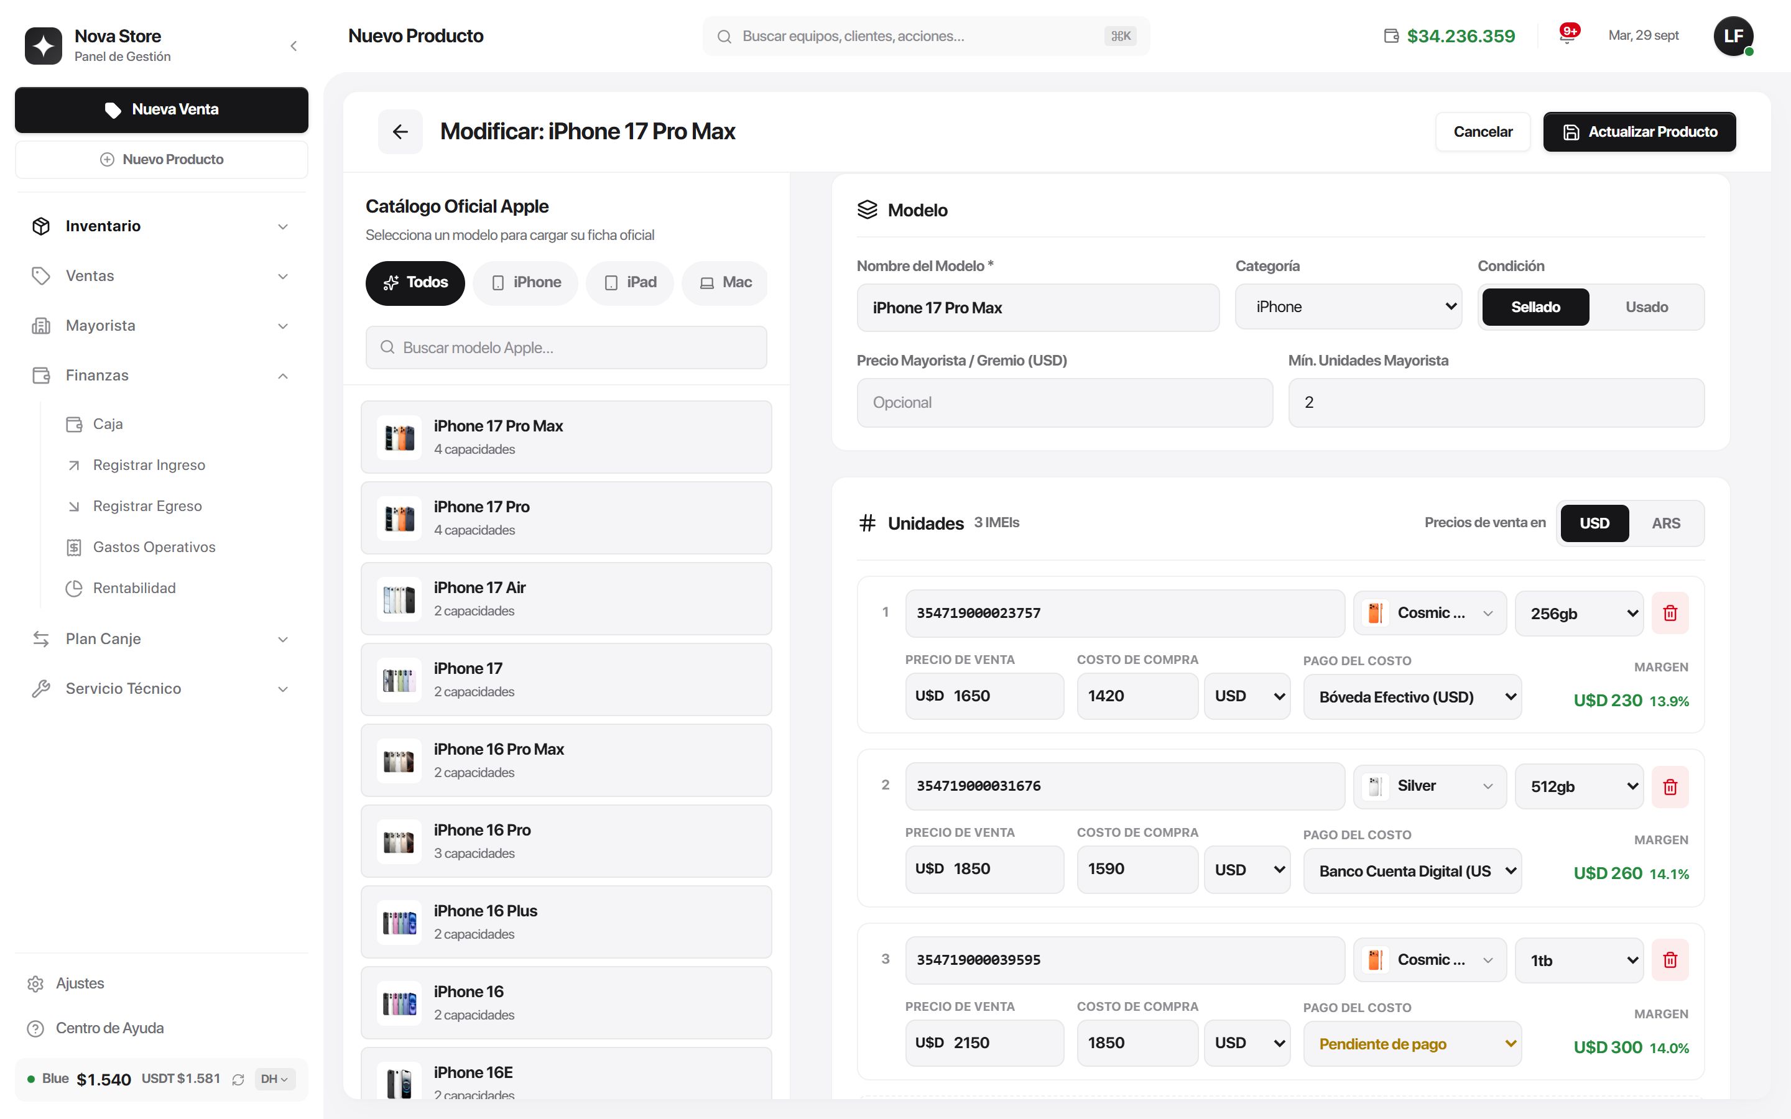Open the Cosmic color selector on unit 1
The height and width of the screenshot is (1119, 1791).
1430,613
